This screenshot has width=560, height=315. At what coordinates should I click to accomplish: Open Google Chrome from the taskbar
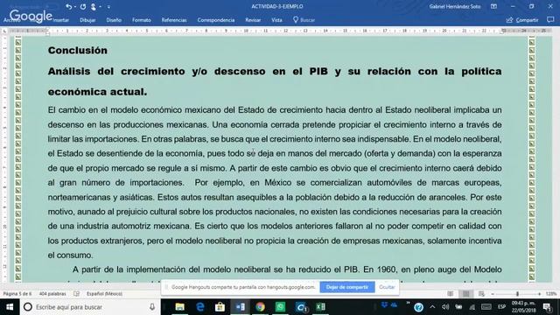[x=260, y=307]
